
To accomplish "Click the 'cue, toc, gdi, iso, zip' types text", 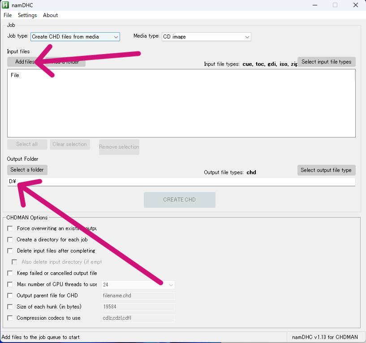I will point(270,64).
